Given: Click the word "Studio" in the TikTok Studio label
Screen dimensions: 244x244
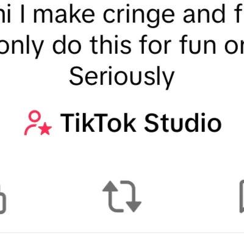Looking at the screenshot, I should point(183,123).
